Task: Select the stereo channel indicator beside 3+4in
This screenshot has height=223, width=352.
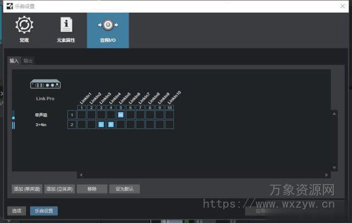Action: click(14, 125)
